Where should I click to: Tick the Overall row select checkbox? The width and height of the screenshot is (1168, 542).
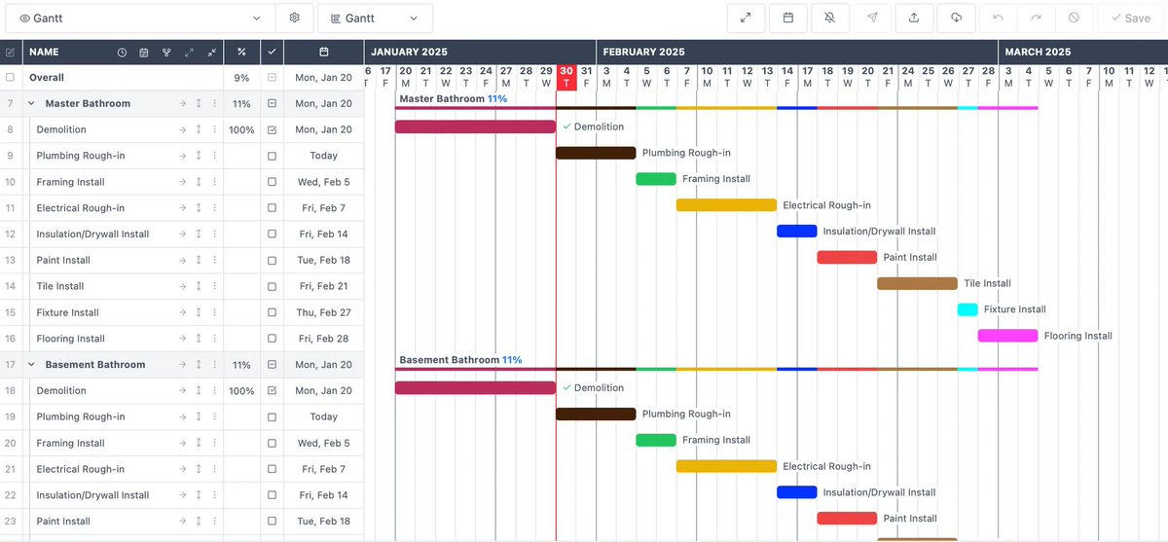(10, 77)
